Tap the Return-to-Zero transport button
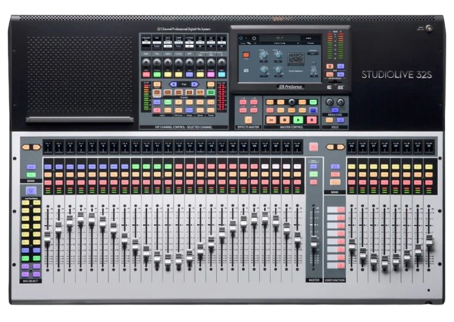Viewport: 454px width, 322px height. pos(271,119)
